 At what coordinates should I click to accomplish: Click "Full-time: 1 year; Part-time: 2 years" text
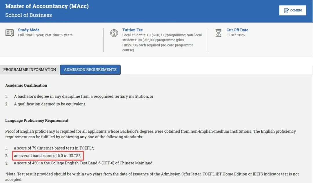click(x=45, y=35)
